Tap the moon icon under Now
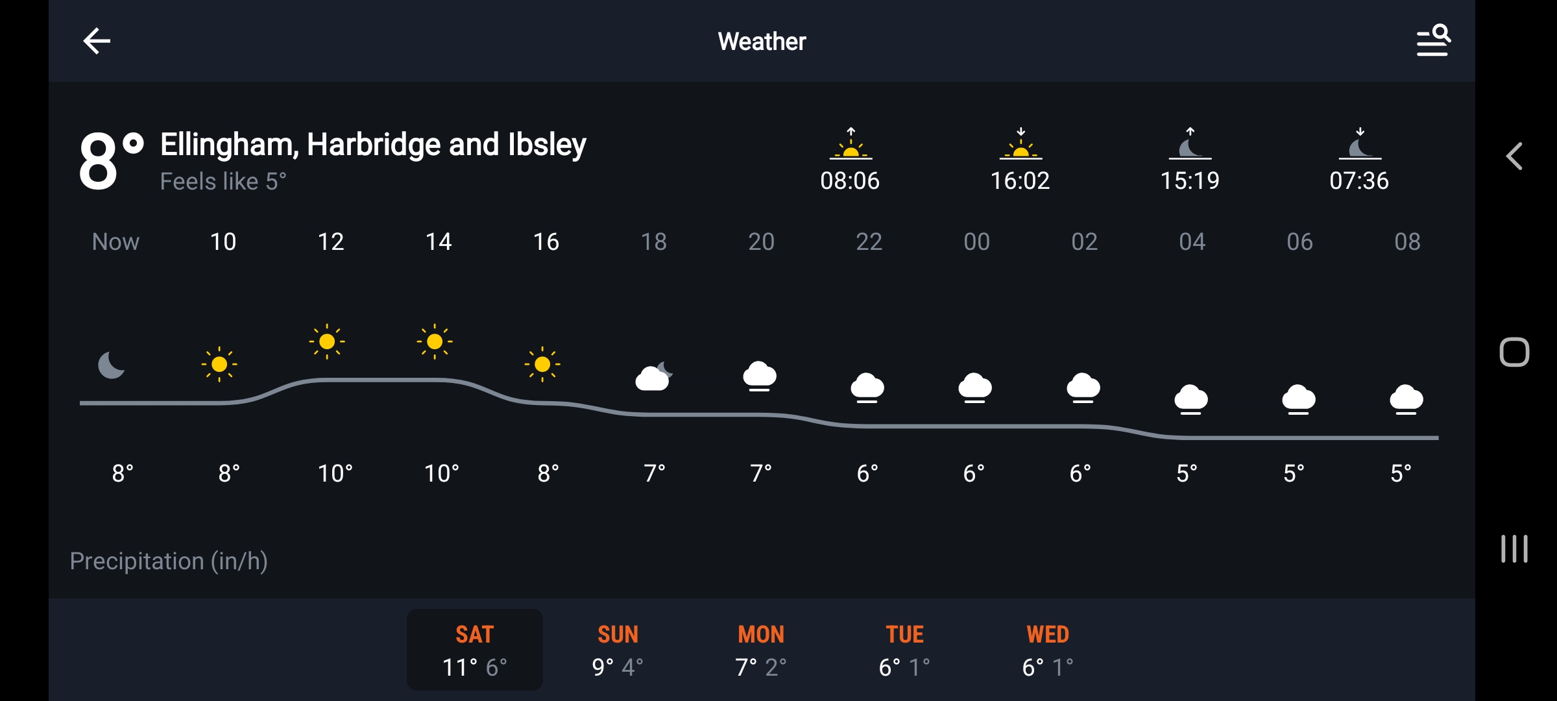Viewport: 1557px width, 701px height. [x=111, y=365]
